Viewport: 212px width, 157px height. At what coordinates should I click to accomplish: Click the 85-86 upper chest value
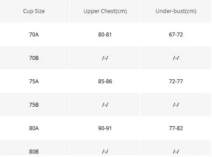coord(105,82)
